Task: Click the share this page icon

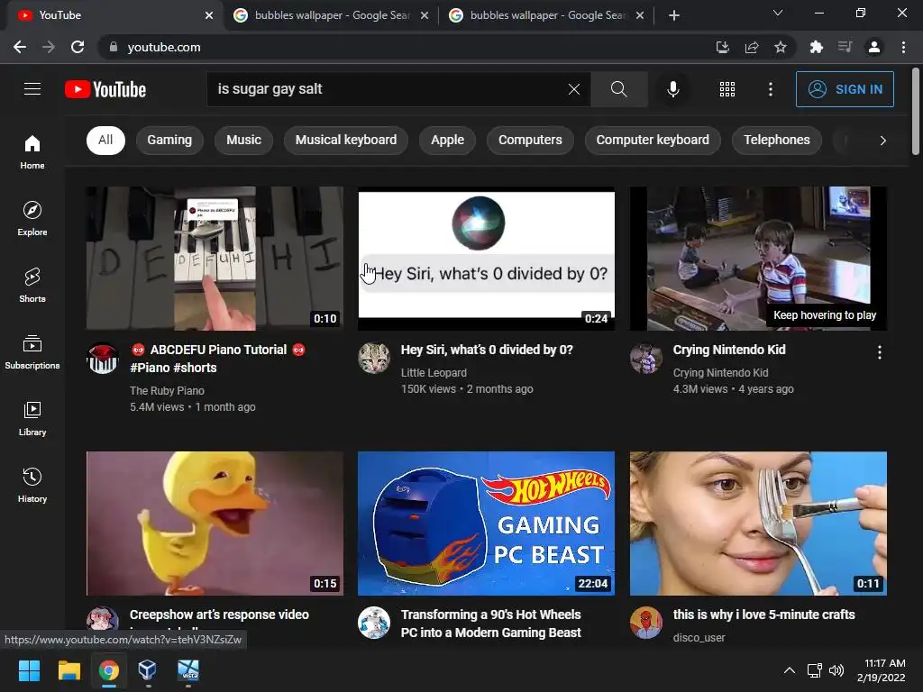Action: (x=752, y=47)
